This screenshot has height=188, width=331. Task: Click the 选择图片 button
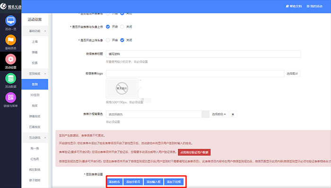coord(292,74)
